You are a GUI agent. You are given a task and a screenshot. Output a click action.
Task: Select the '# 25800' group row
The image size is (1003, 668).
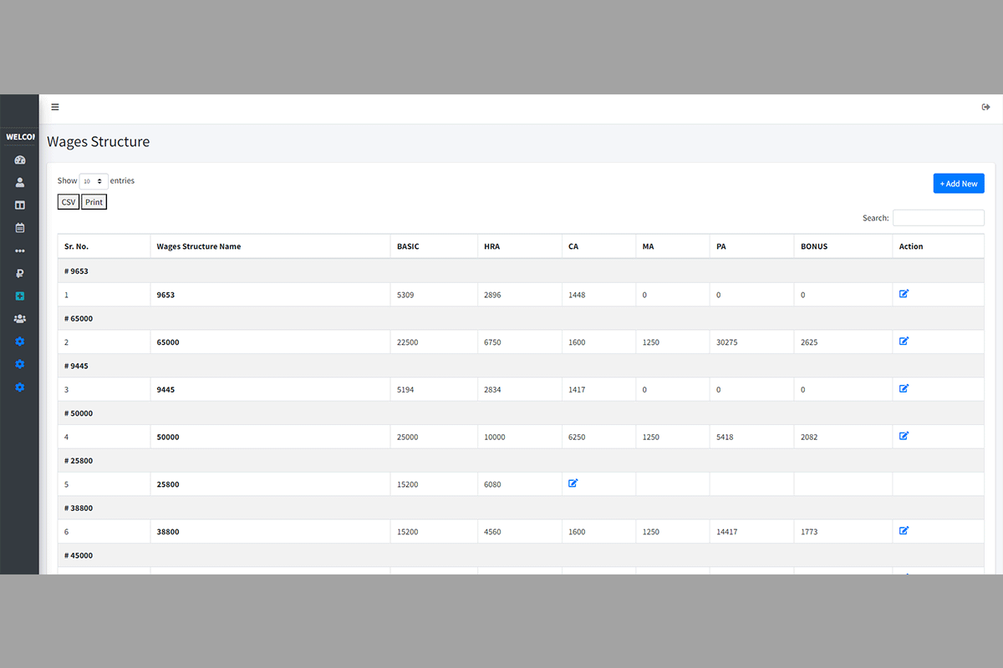coord(521,460)
